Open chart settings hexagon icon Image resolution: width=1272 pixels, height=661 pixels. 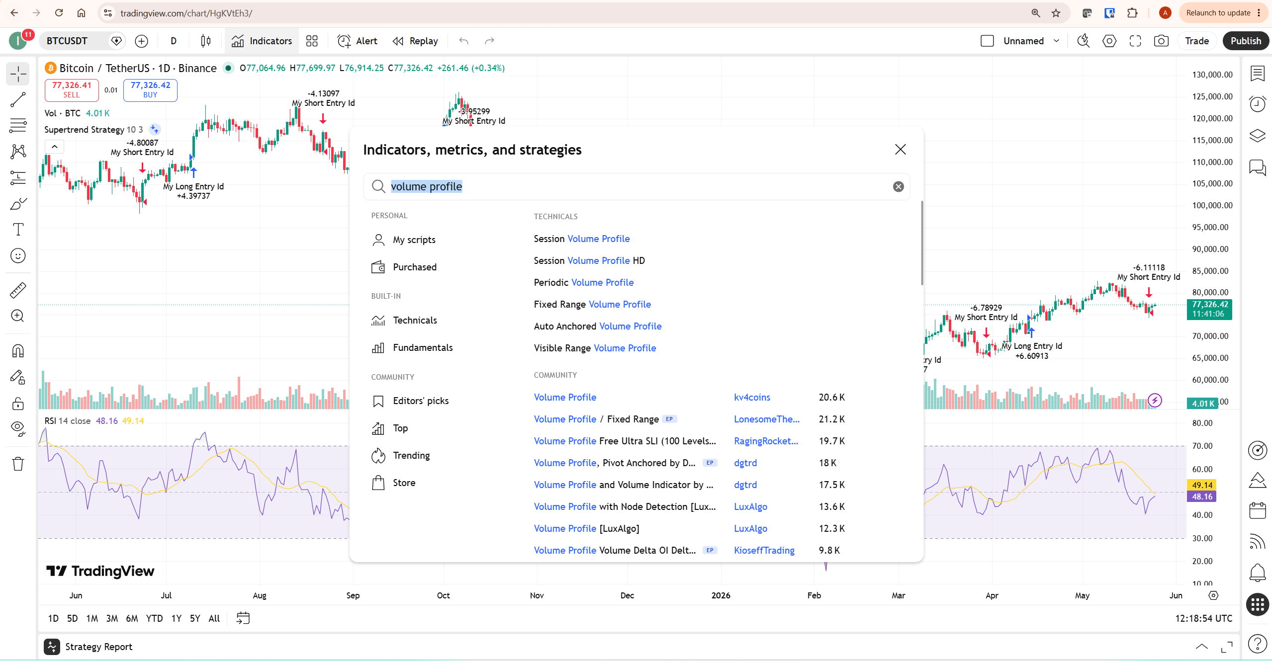tap(1109, 41)
